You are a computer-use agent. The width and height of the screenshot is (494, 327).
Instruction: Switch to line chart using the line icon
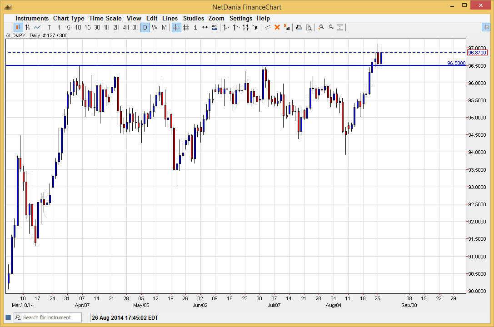coord(36,27)
